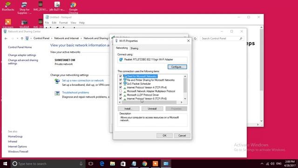Viewport: 298px width, 168px height.
Task: Open Microsoft Edge from taskbar
Action: [102, 164]
